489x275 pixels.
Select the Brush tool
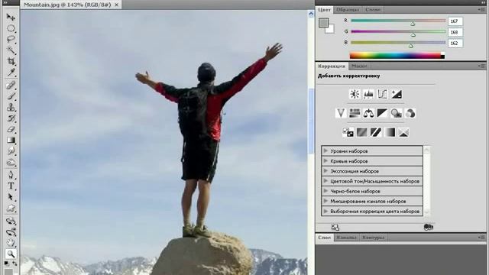[11, 96]
